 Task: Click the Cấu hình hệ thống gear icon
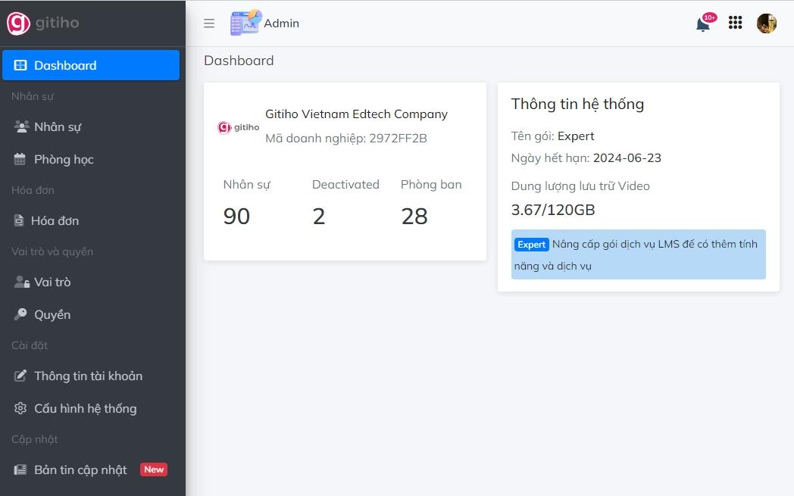pos(20,408)
